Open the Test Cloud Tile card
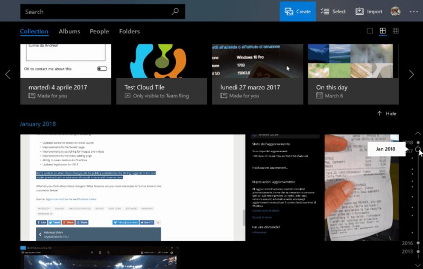 pos(162,74)
